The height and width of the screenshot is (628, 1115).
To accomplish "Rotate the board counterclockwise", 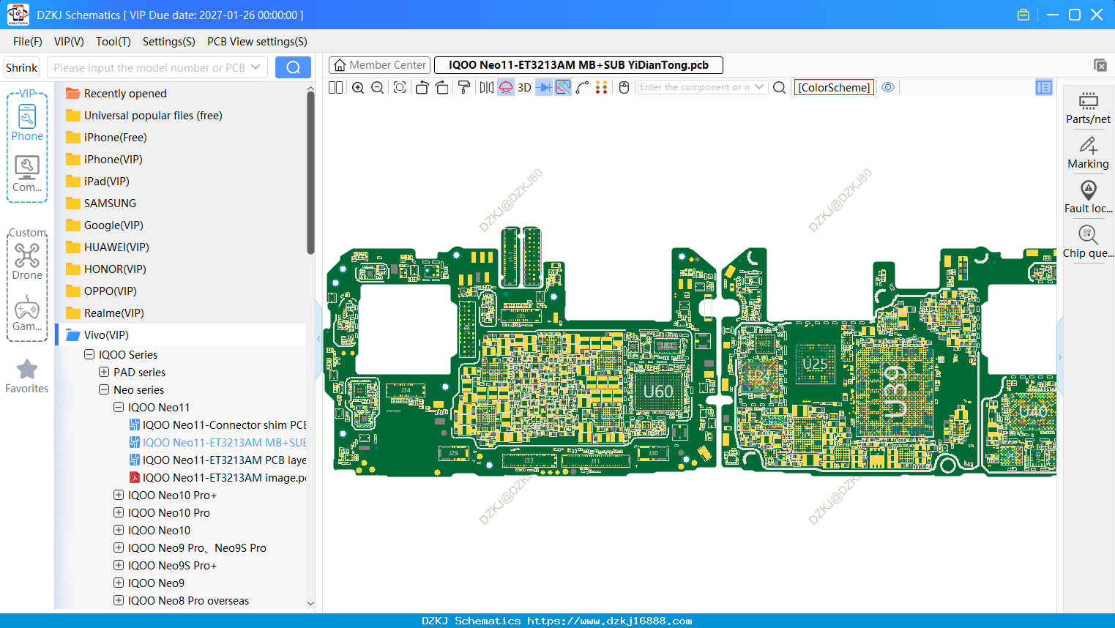I will [x=422, y=87].
